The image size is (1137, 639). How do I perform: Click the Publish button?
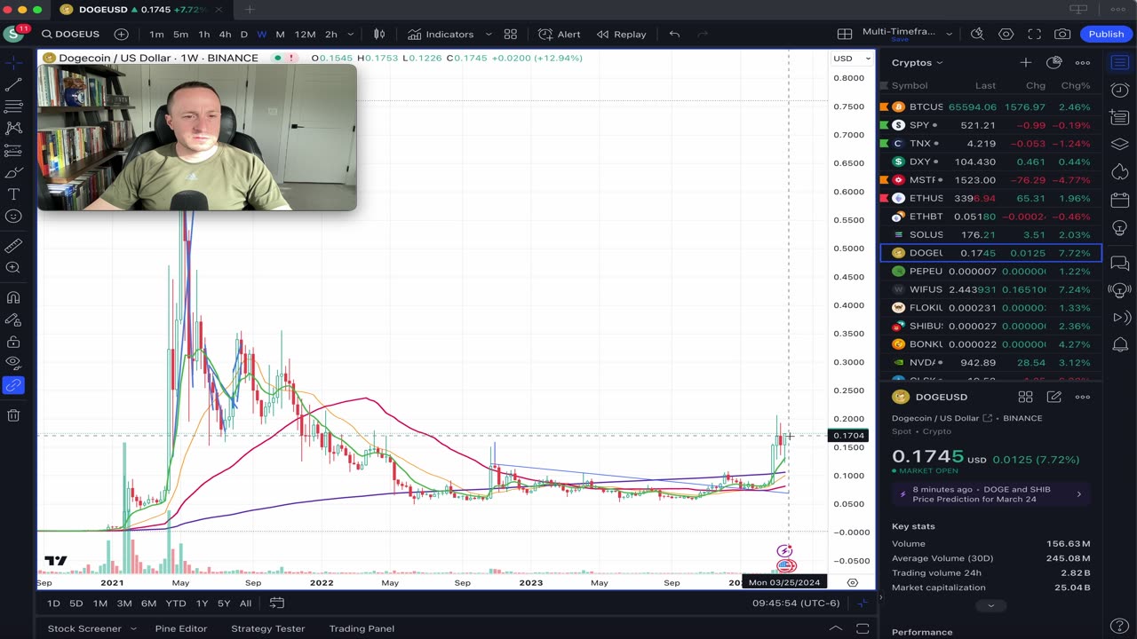point(1106,35)
